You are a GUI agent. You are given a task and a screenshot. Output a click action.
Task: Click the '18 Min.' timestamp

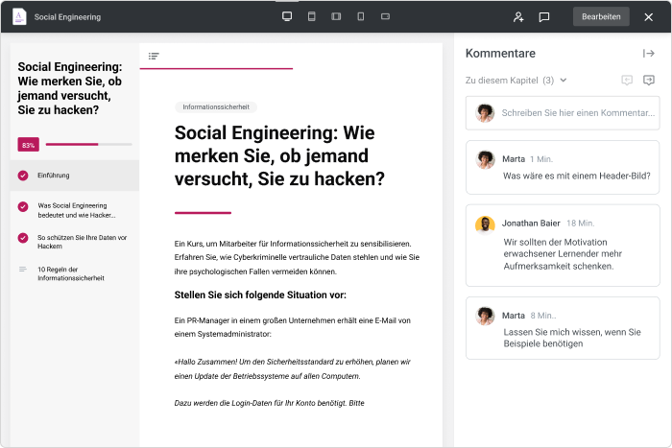pos(580,224)
